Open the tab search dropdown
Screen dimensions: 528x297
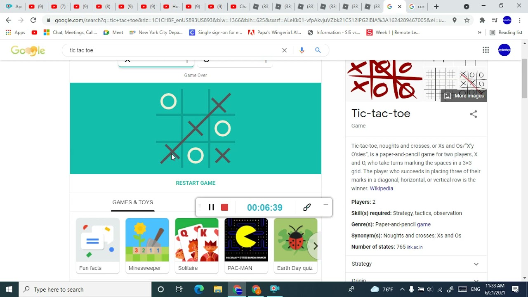[467, 7]
